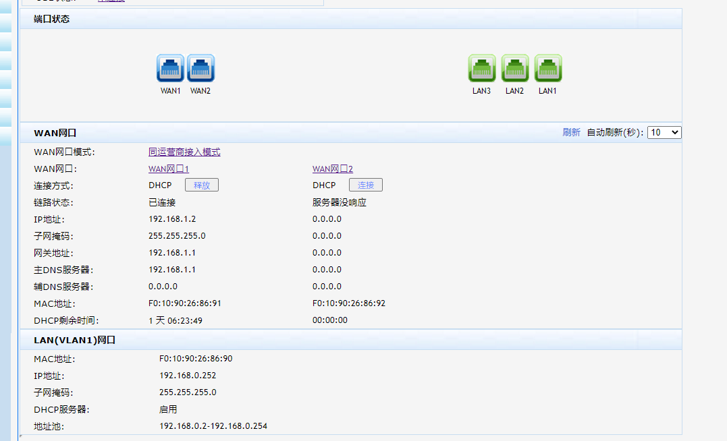Open the WAN网口2 link
The image size is (727, 441).
pos(333,169)
